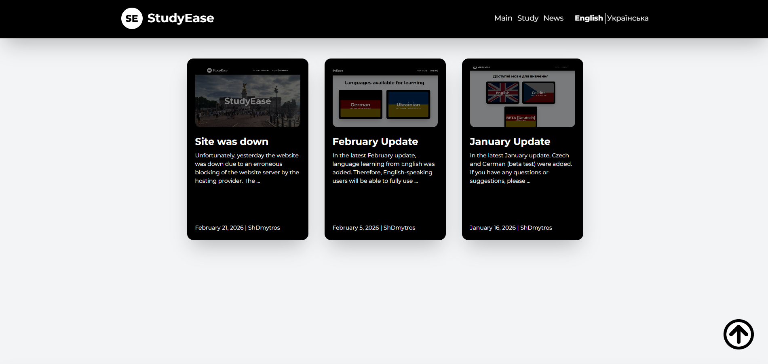The height and width of the screenshot is (364, 768).
Task: Click the "January Update" headline
Action: tap(510, 142)
